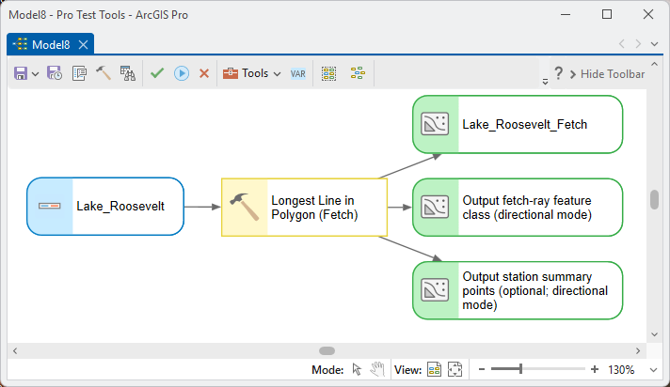Click the Auto Layout icon

(358, 73)
